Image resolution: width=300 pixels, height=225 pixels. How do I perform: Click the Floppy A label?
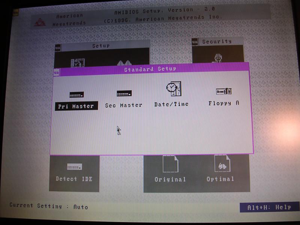click(224, 103)
